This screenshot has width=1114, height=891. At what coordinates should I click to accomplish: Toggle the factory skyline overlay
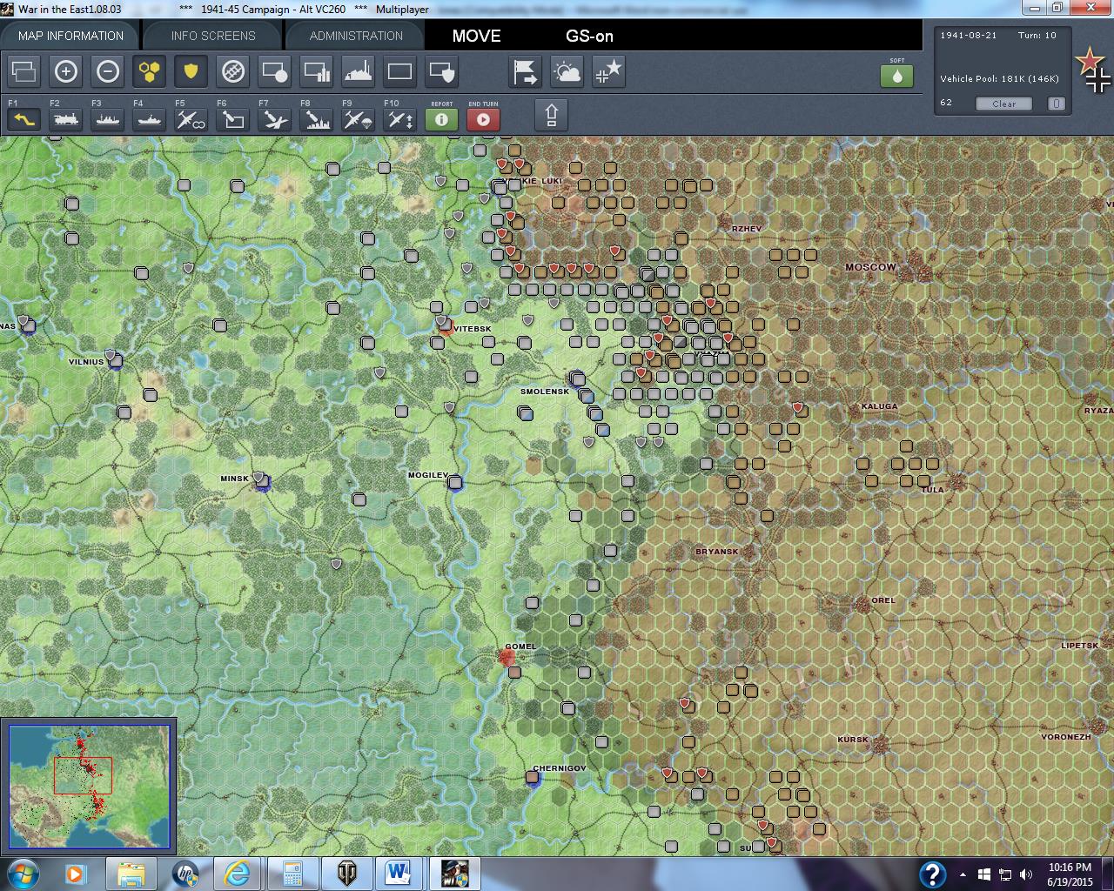[x=358, y=71]
